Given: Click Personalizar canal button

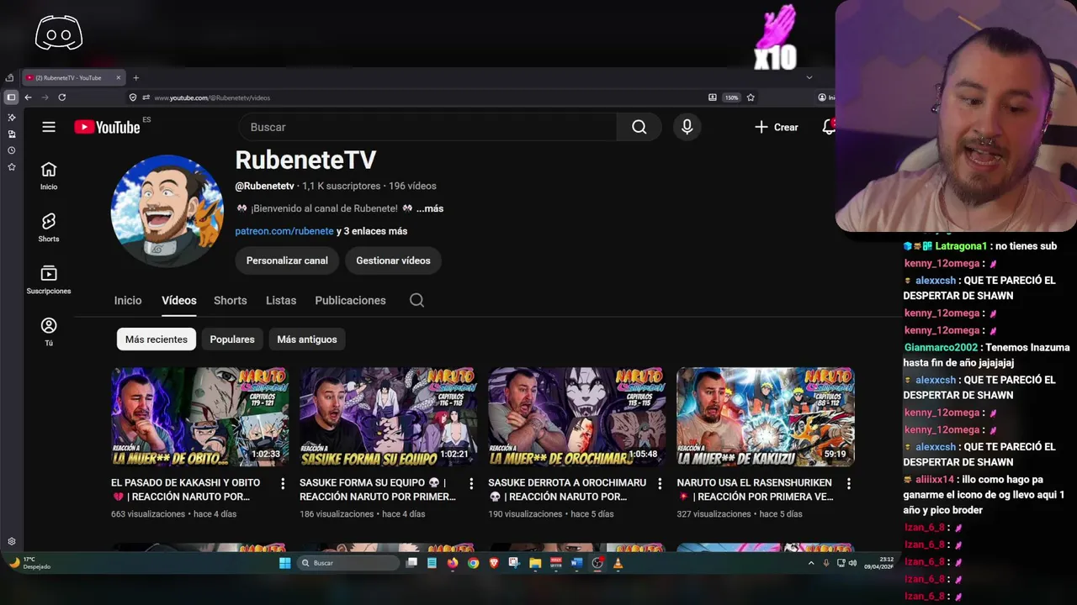Looking at the screenshot, I should click(x=287, y=260).
